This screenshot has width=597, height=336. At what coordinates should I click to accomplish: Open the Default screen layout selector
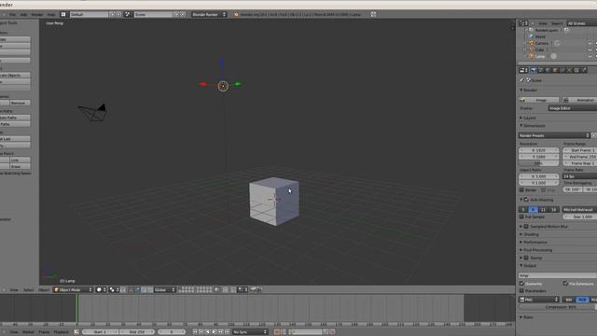(89, 15)
